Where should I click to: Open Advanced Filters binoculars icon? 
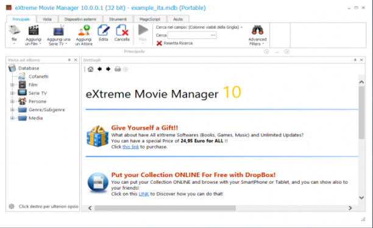[257, 30]
